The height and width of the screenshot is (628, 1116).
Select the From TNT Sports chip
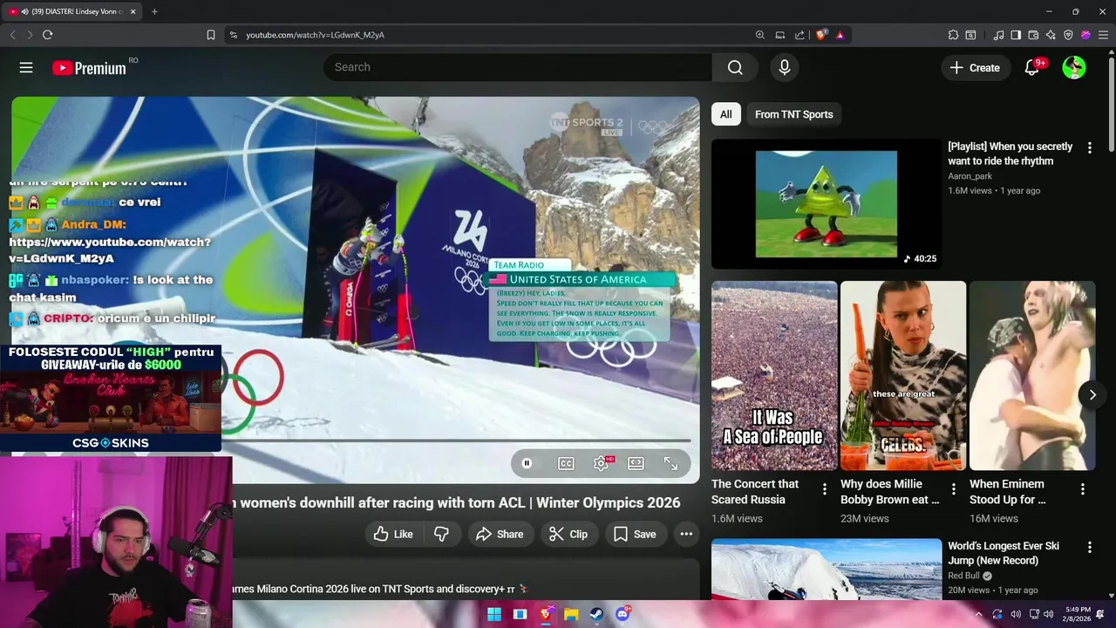pyautogui.click(x=793, y=114)
